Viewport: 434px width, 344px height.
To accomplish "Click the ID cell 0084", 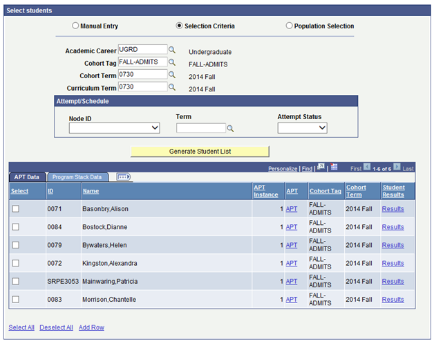I will coord(54,227).
